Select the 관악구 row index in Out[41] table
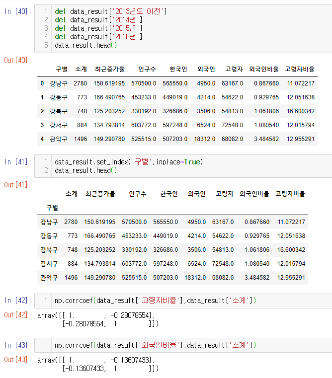This screenshot has height=378, width=332. pos(49,278)
